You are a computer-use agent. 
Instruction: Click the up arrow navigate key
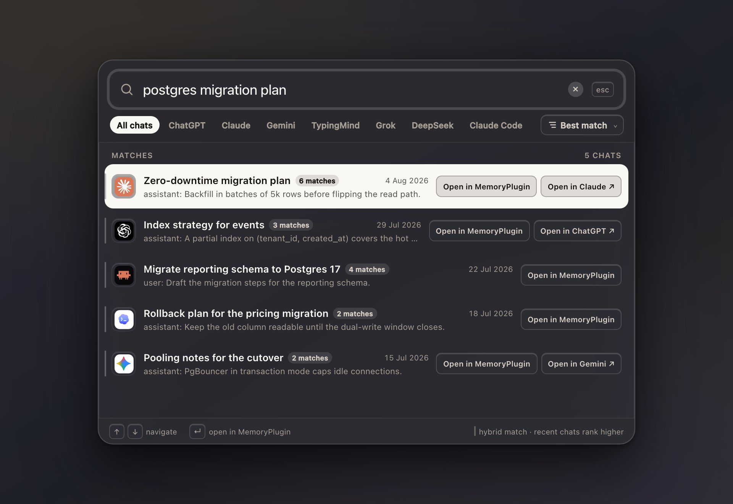point(117,431)
